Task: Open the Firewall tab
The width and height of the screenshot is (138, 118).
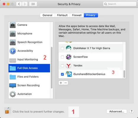Action: click(x=77, y=15)
